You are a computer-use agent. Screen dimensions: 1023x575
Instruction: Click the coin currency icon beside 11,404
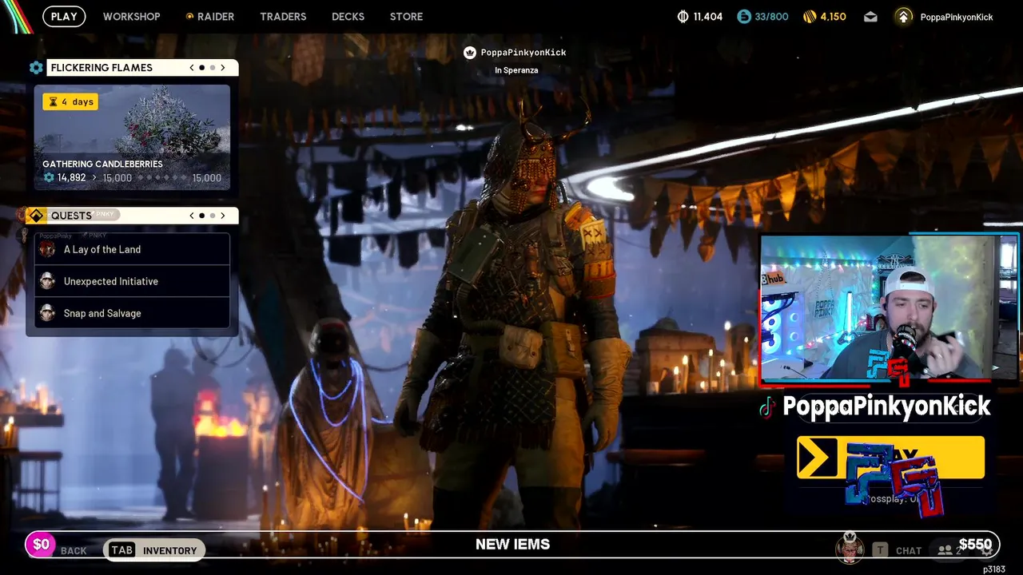point(683,17)
